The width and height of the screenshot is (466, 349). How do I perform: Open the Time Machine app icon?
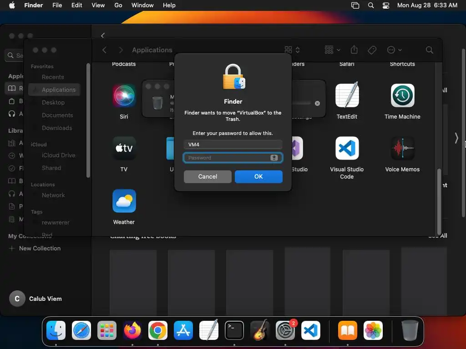(x=402, y=95)
